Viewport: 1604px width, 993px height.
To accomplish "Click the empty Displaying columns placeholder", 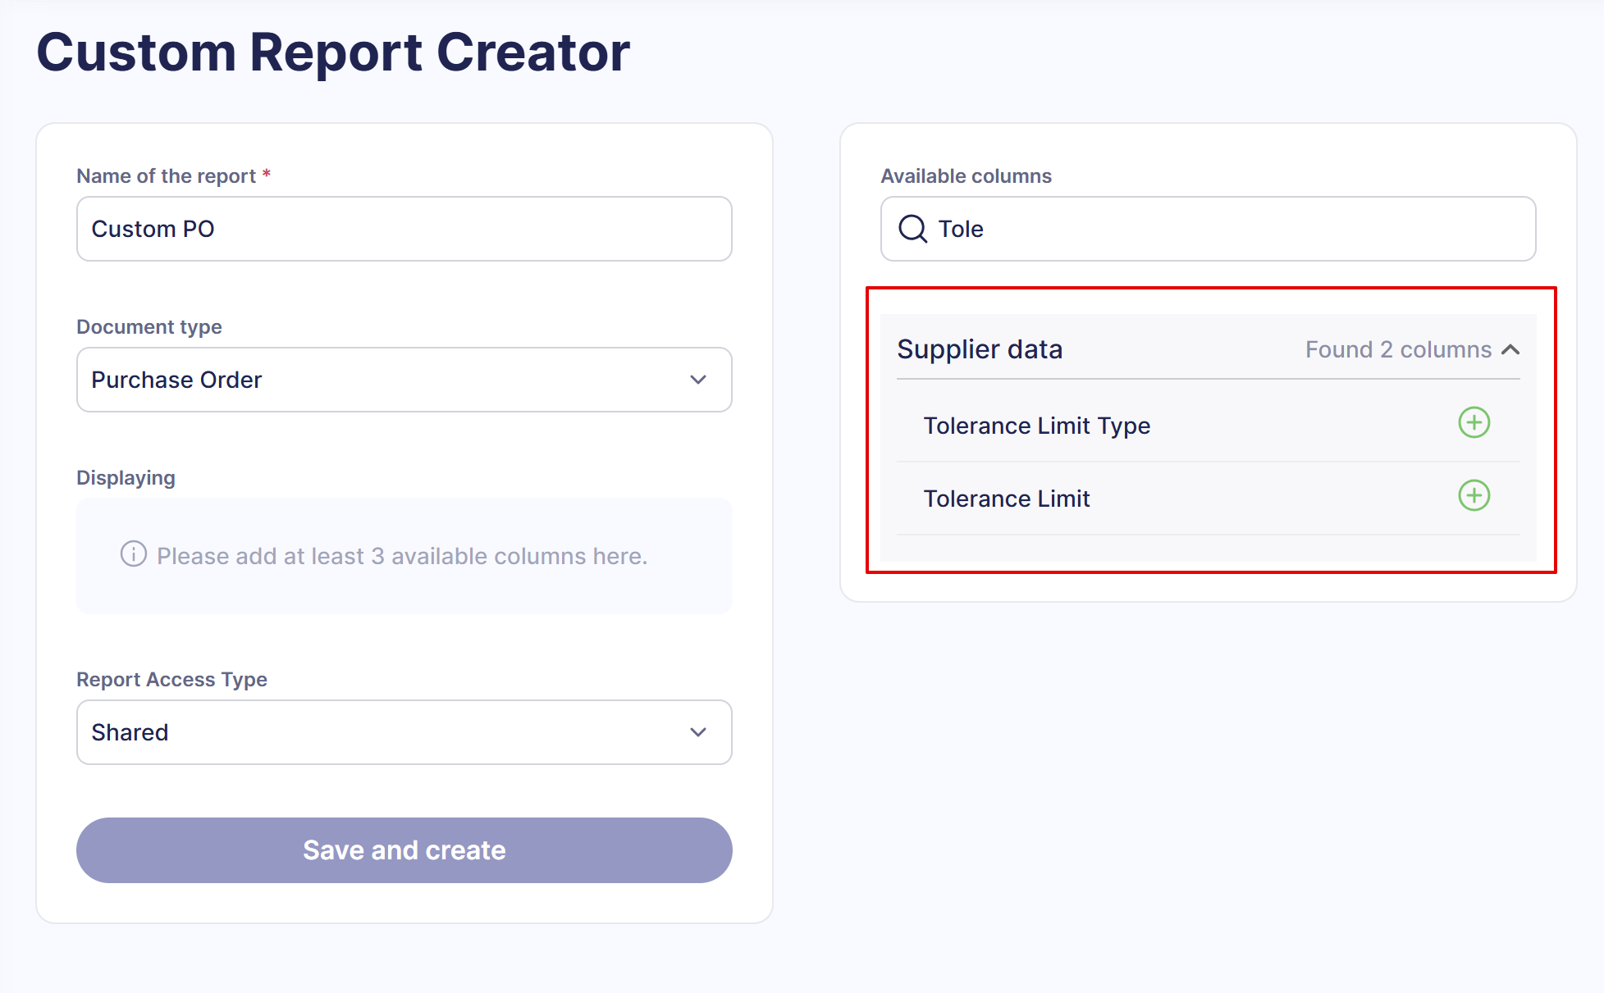I will [x=404, y=556].
